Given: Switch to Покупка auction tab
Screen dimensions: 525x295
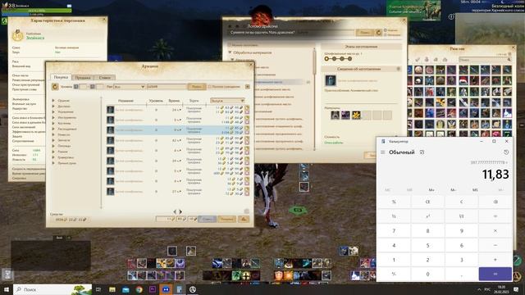Looking at the screenshot, I should [61, 77].
